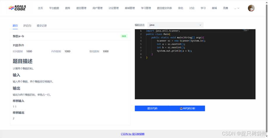The height and width of the screenshot is (138, 268).
Task: Click the text 计算两个整数的和。
Action: [x=23, y=69]
